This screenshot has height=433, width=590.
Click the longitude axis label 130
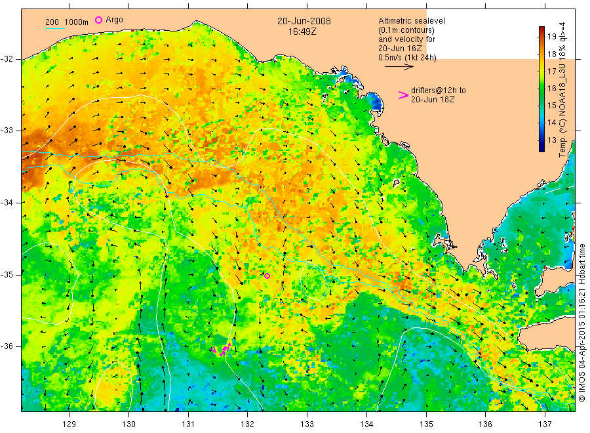128,424
